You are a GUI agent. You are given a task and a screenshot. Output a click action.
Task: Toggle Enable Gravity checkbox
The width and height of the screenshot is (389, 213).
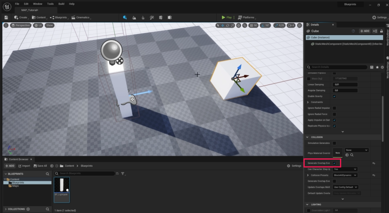(334, 96)
